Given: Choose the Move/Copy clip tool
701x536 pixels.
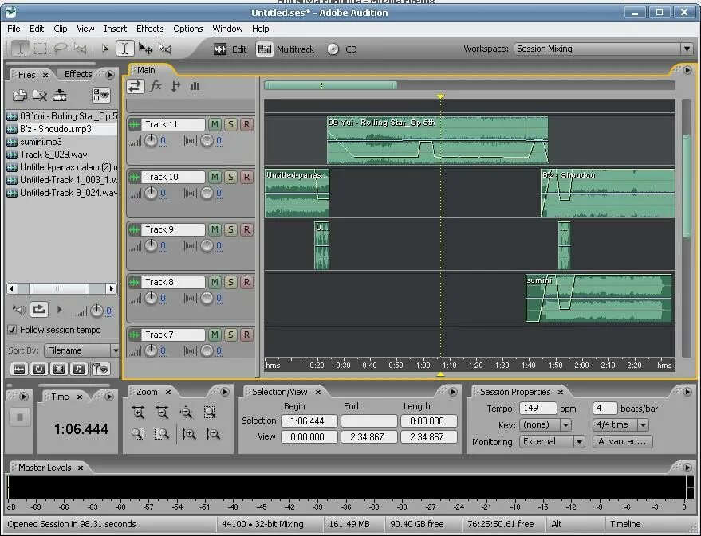Looking at the screenshot, I should pyautogui.click(x=145, y=48).
